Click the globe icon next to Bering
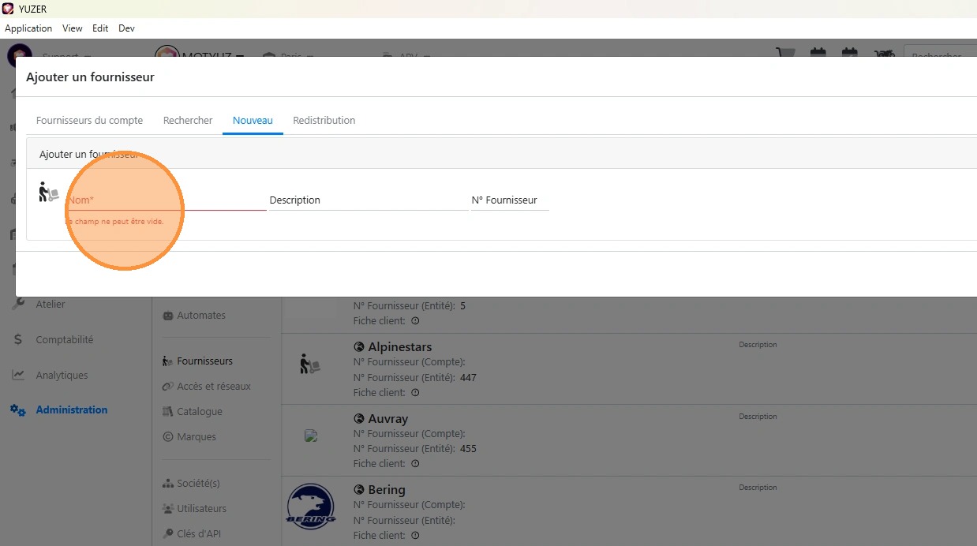This screenshot has height=546, width=977. (359, 490)
